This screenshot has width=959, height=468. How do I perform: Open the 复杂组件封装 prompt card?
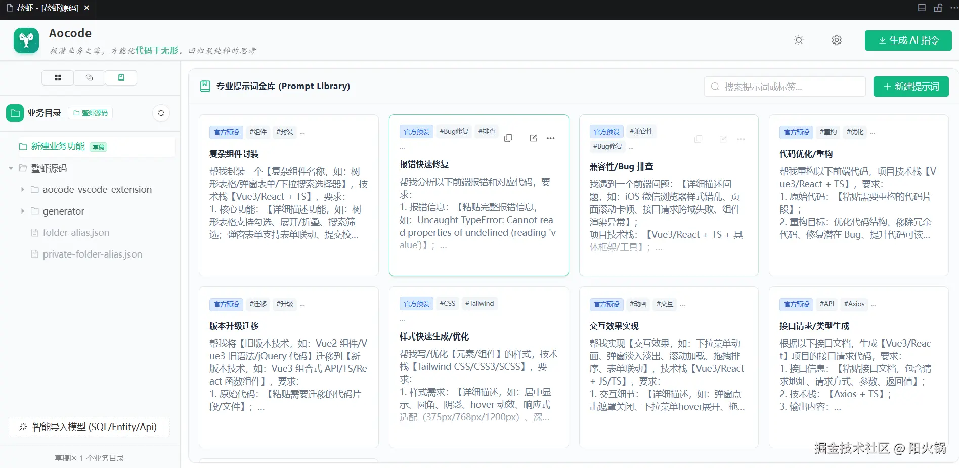tap(289, 195)
